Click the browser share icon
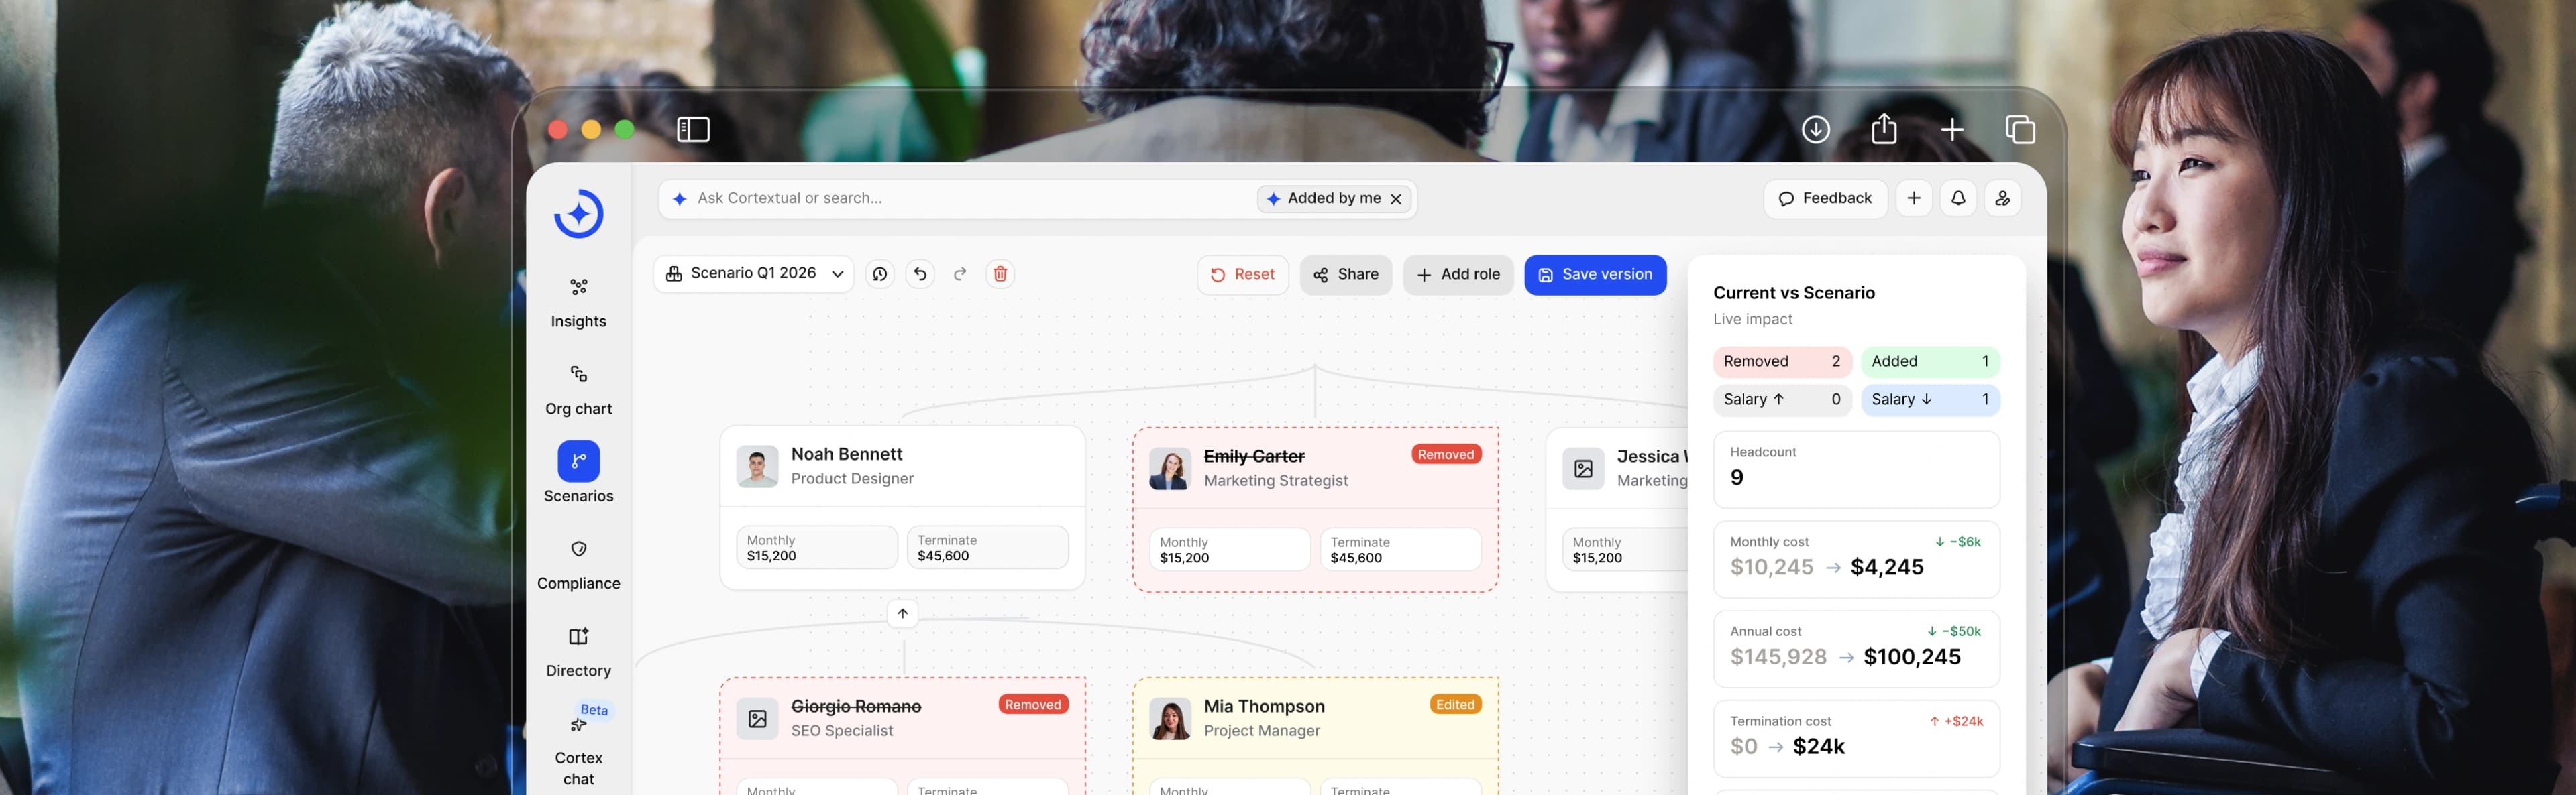 (x=1884, y=129)
